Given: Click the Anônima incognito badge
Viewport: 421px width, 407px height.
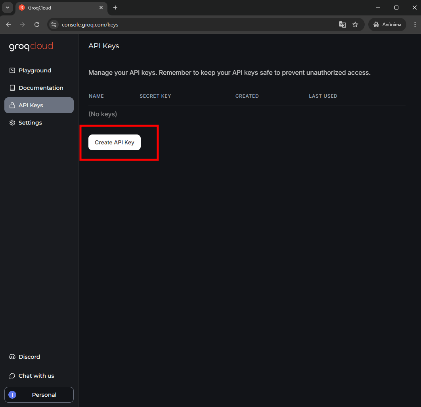Looking at the screenshot, I should (387, 25).
